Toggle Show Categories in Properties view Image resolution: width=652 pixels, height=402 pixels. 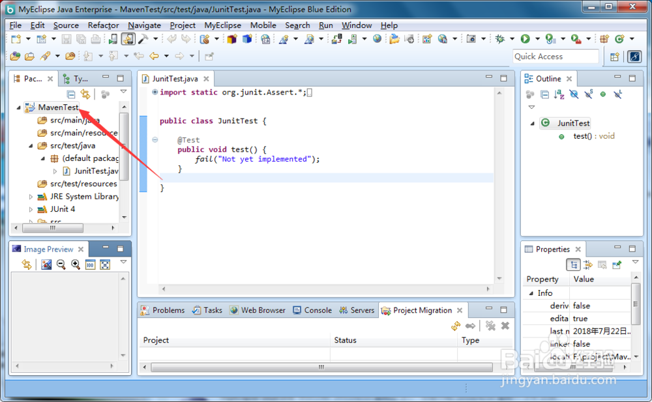[x=573, y=265]
